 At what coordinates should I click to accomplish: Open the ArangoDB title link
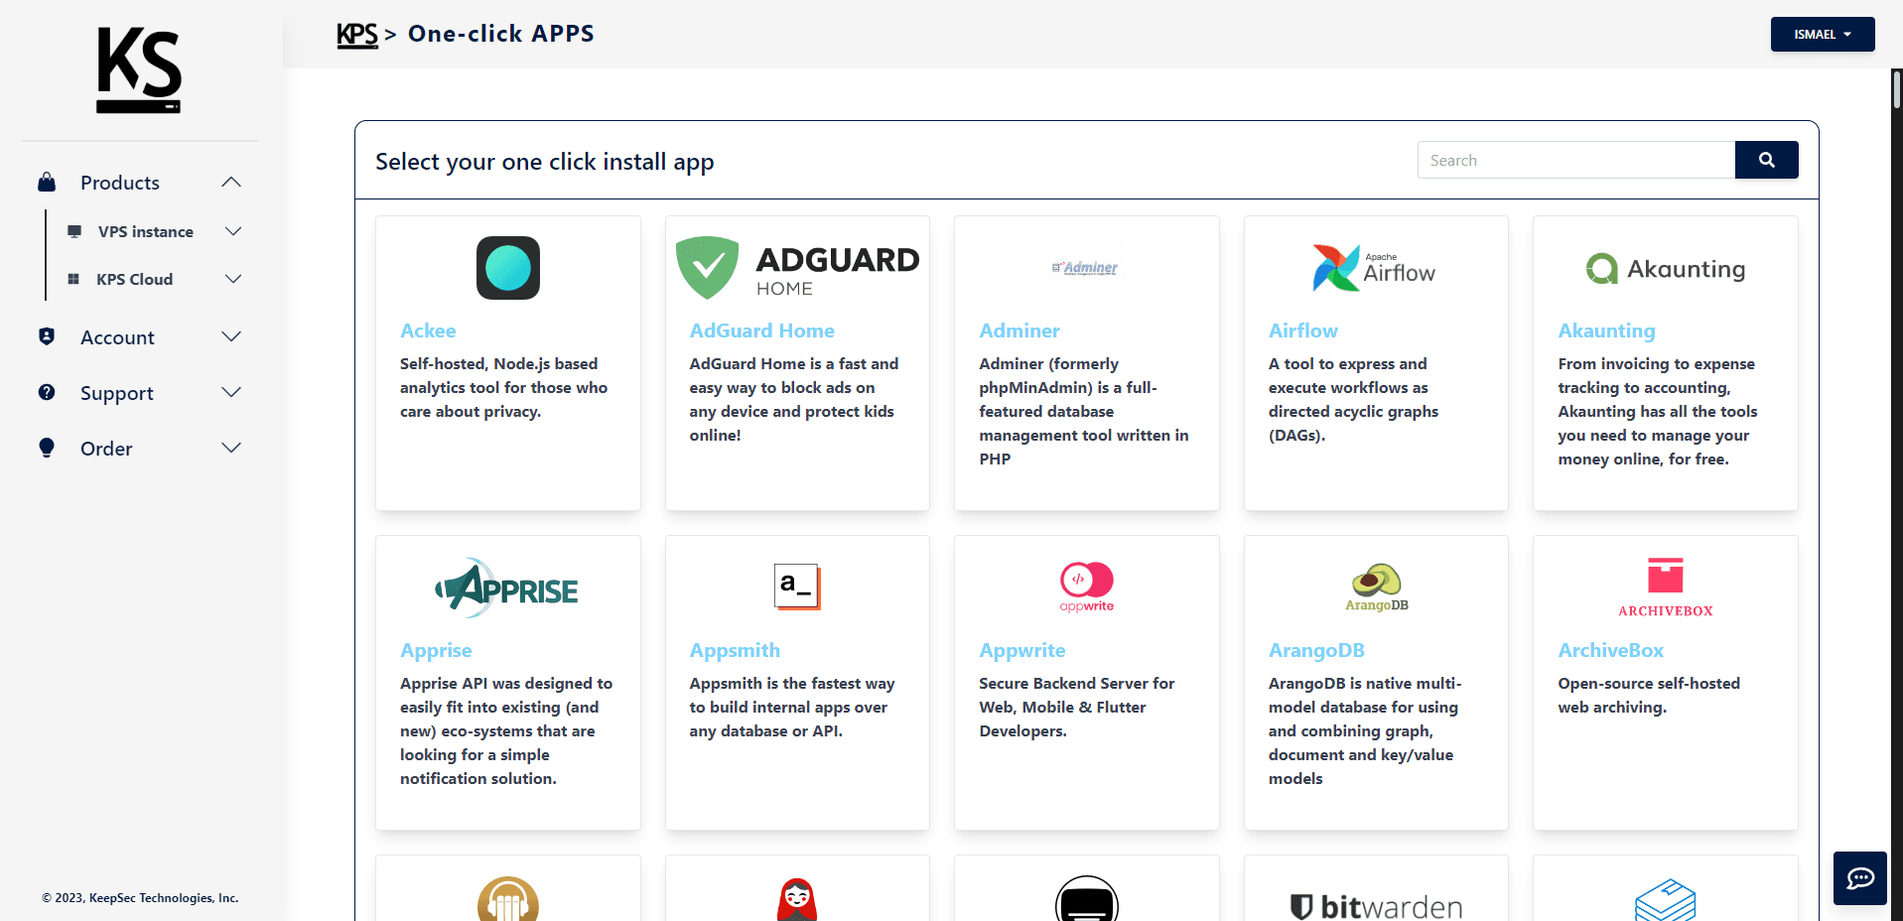(1316, 650)
